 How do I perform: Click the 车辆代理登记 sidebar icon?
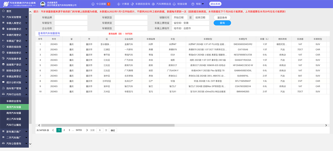[x=3, y=35]
